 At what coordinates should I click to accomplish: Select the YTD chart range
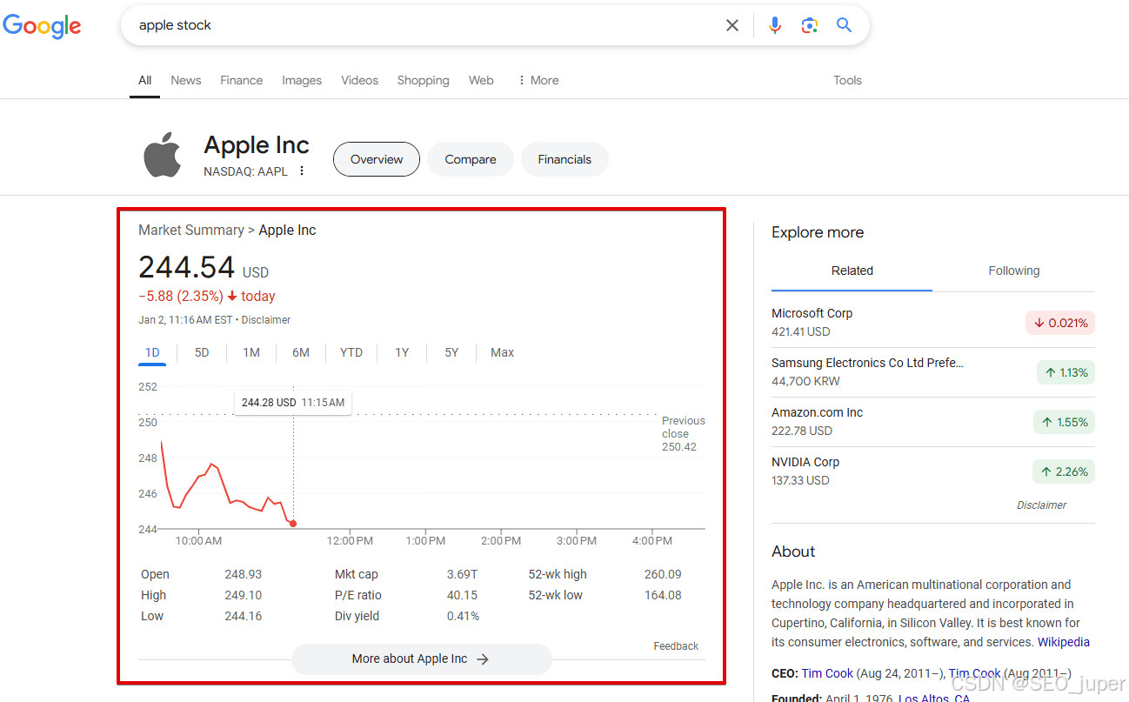[351, 352]
